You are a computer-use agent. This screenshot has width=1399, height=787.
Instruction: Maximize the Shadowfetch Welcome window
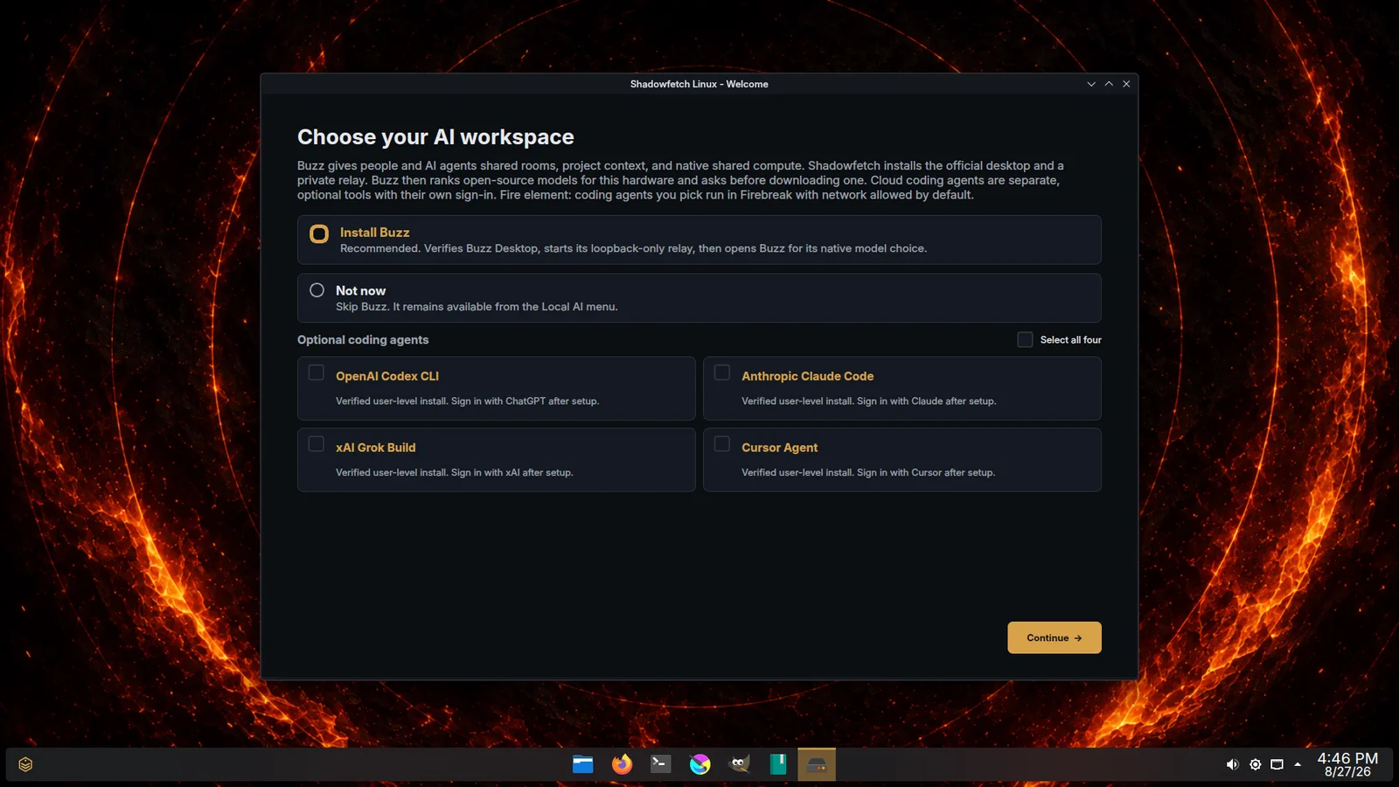1109,84
